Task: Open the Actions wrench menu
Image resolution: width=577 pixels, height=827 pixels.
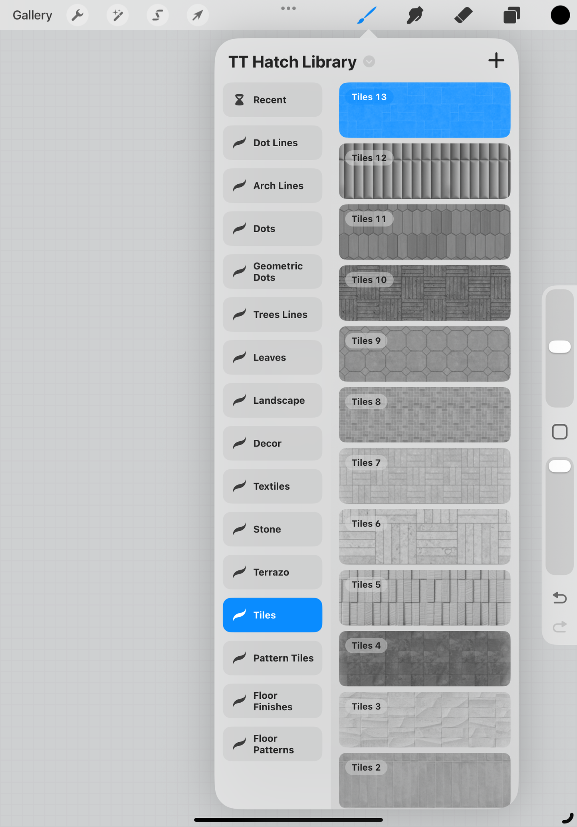Action: point(77,15)
